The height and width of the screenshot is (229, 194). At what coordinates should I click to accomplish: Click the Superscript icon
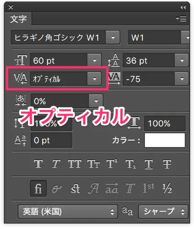pyautogui.click(x=112, y=164)
